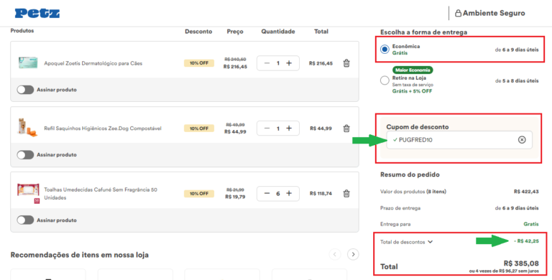552x280 pixels.
Task: Click the Maior Economia badge
Action: click(x=413, y=70)
